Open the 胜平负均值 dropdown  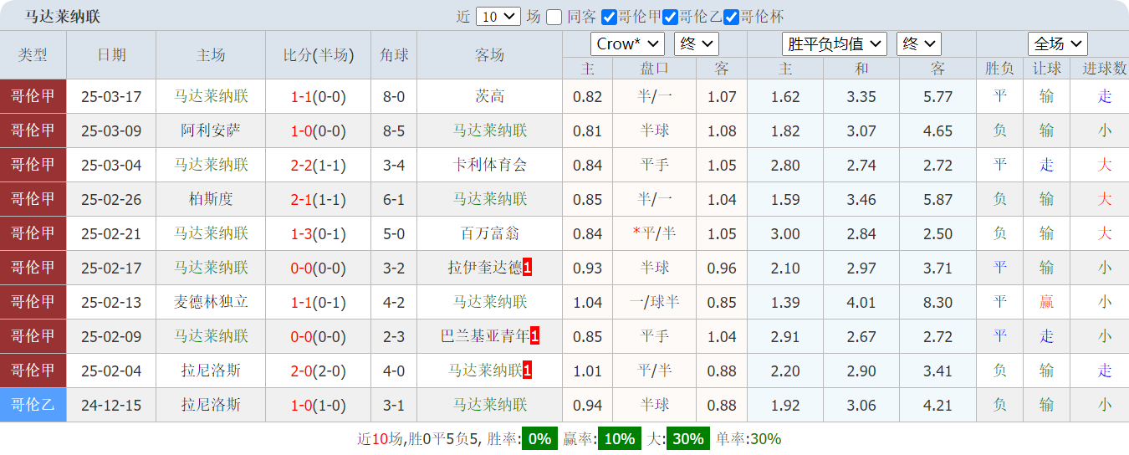834,44
